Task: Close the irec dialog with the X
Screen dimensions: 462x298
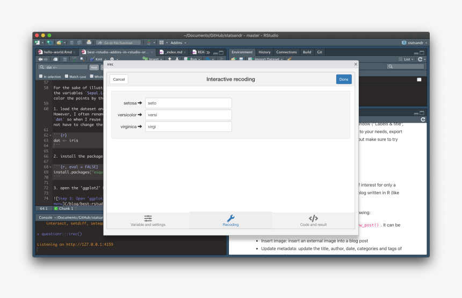Action: (356, 65)
